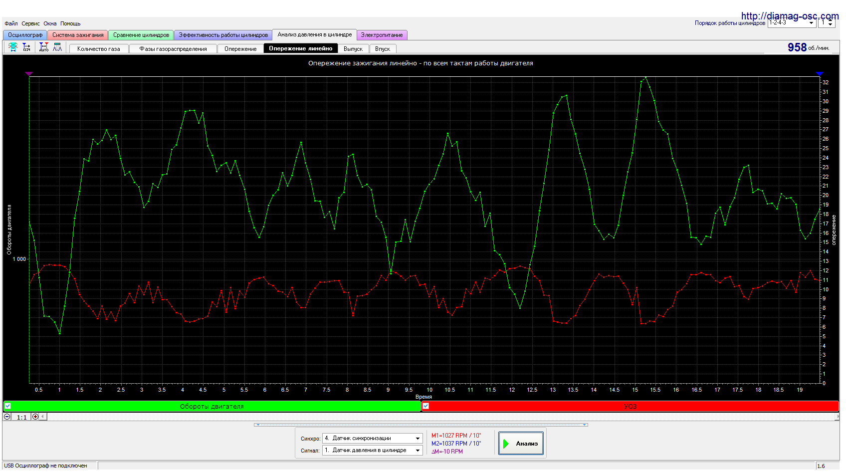Click the bottom panel collapse splitter
This screenshot has height=472, width=846.
(421, 425)
